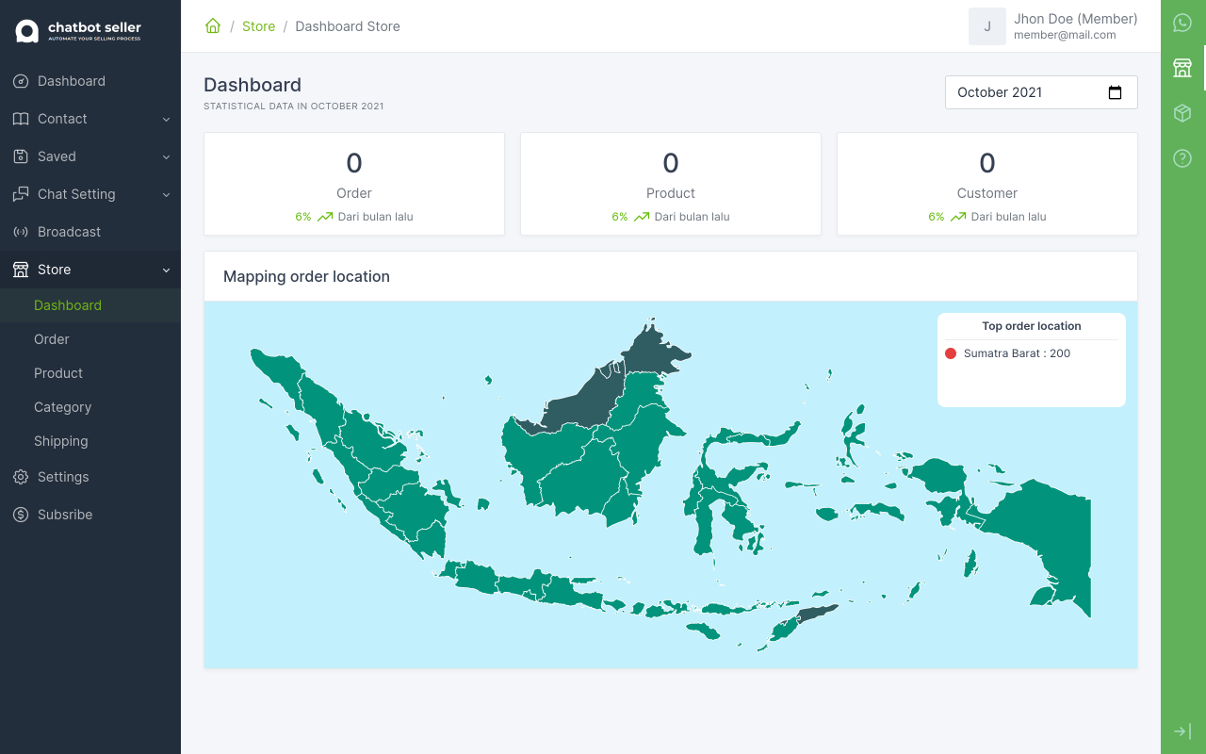Expand the Saved menu chevron
Viewport: 1206px width, 754px height.
coord(166,157)
